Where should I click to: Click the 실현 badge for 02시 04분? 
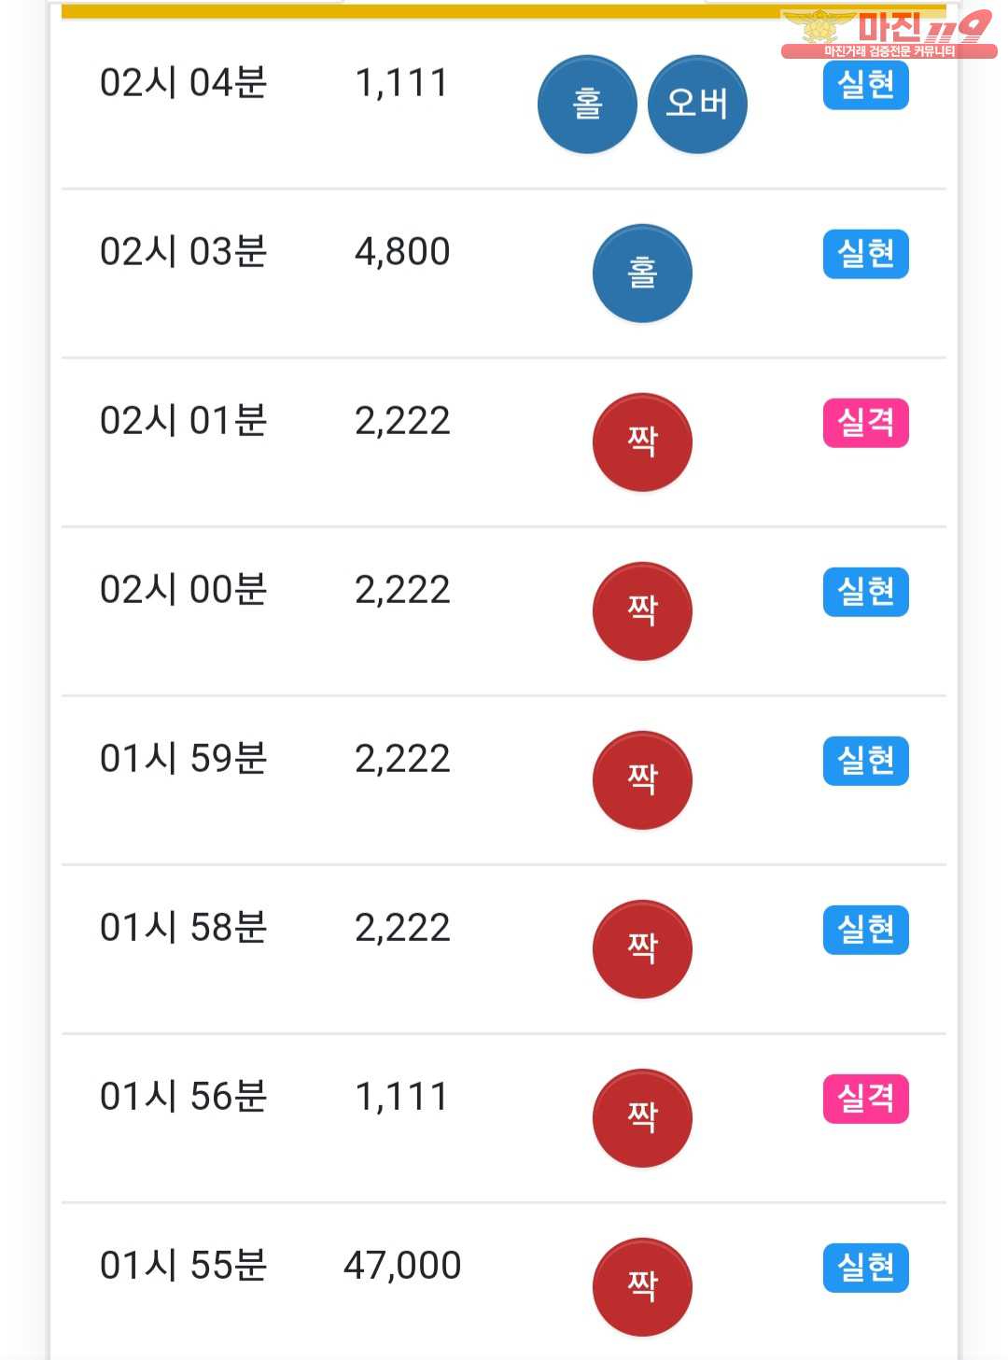(865, 85)
